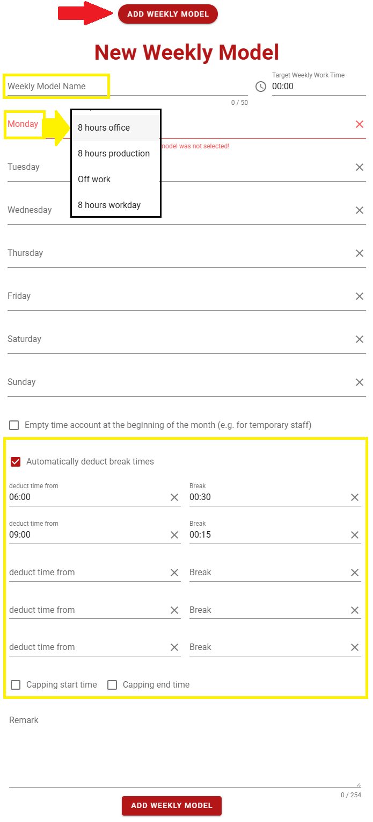Clear the Sunday day model selection
Screen dimensions: 373x822
pos(360,382)
